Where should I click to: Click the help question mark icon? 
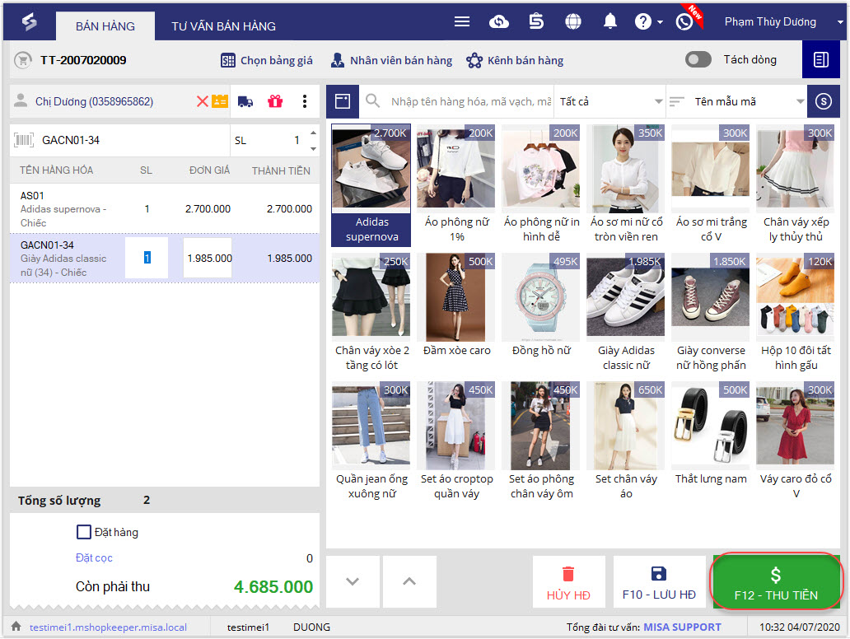pyautogui.click(x=643, y=21)
